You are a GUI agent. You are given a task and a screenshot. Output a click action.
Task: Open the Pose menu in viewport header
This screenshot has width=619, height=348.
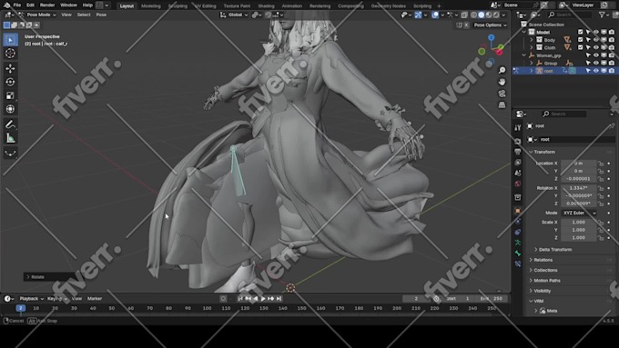101,15
